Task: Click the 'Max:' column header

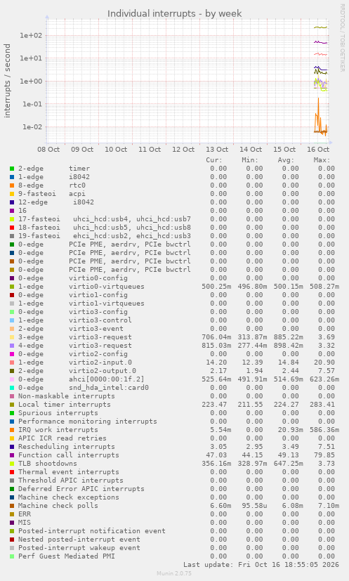Action: point(322,160)
